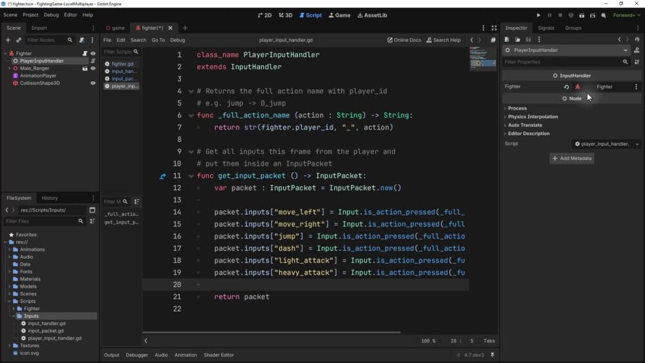Go to next edited script
Viewport: 645px width, 363px height.
[480, 40]
